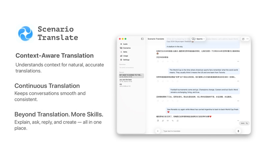Copy the Ronaldo message translation
This screenshot has width=267, height=167.
(x=158, y=121)
